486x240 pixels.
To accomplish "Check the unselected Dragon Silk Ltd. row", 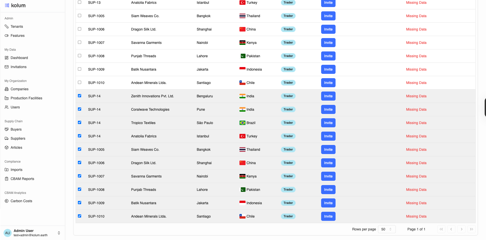I will click(80, 29).
